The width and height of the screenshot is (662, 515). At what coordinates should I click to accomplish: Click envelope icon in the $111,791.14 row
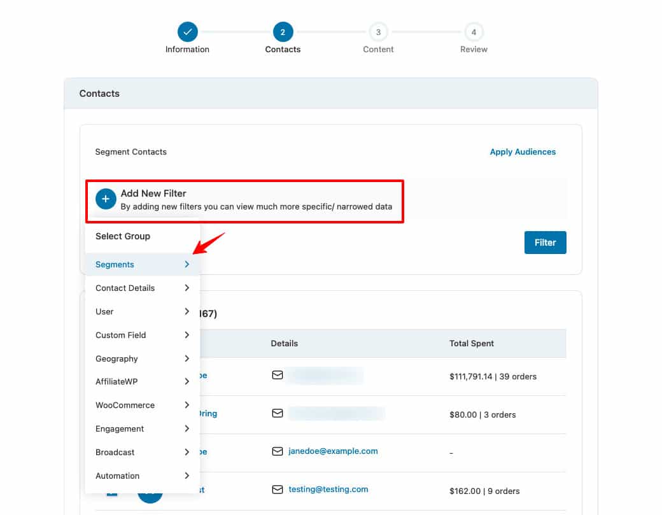(278, 376)
